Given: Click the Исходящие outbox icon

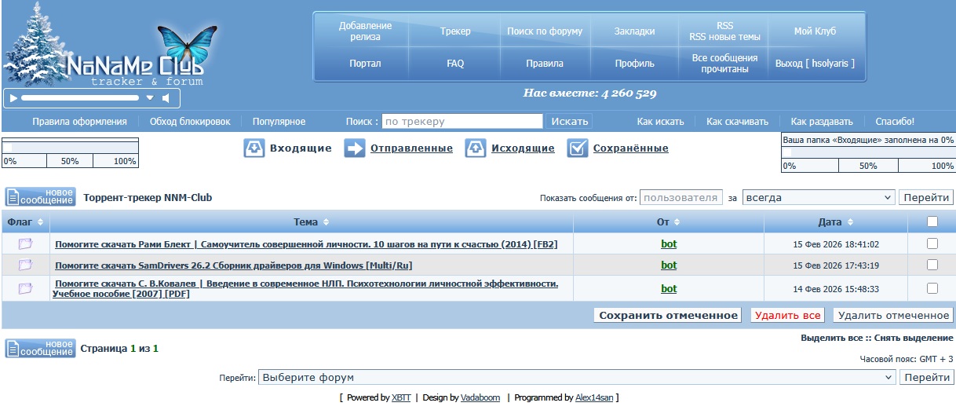Looking at the screenshot, I should 476,148.
